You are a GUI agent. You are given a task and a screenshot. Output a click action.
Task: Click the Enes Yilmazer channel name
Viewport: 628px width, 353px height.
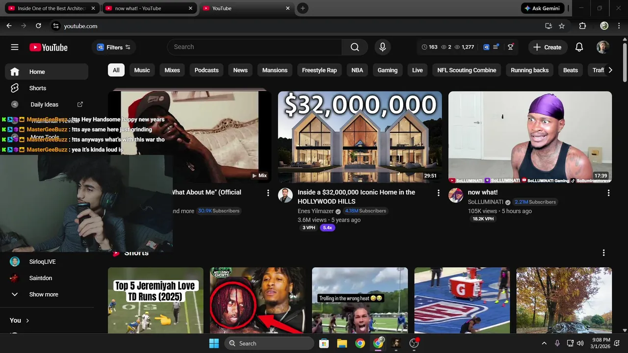pyautogui.click(x=315, y=211)
